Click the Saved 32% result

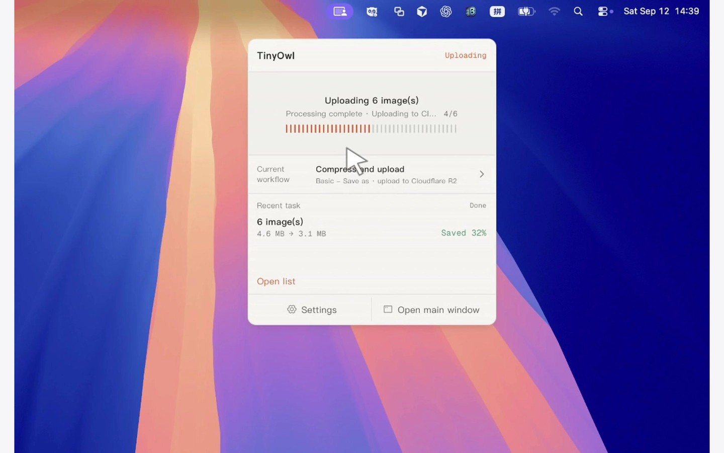coord(464,233)
